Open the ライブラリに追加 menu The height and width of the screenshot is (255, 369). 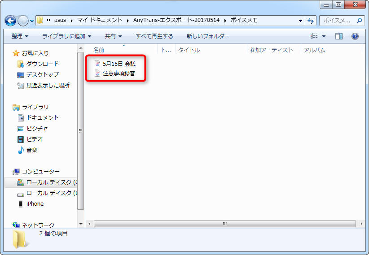(x=66, y=36)
